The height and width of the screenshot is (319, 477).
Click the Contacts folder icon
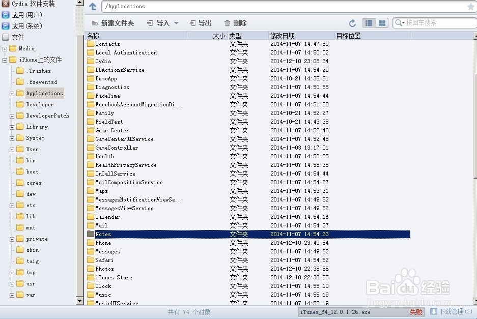tap(90, 44)
